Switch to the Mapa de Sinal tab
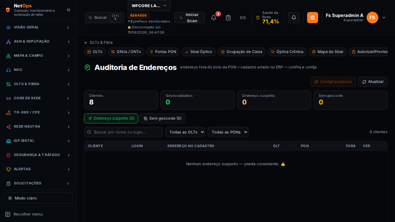The height and width of the screenshot is (222, 395). (327, 52)
